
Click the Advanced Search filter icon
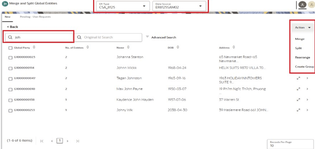click(148, 37)
